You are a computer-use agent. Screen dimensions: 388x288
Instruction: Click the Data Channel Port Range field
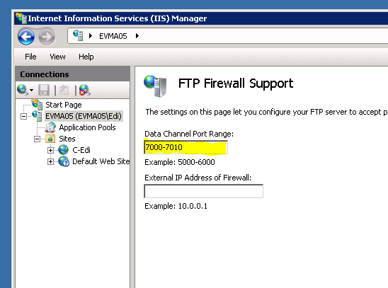coord(186,147)
